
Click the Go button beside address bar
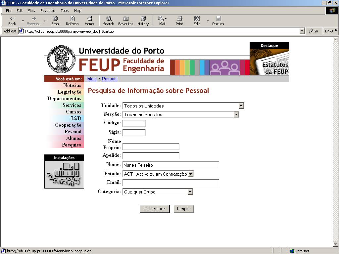point(314,31)
